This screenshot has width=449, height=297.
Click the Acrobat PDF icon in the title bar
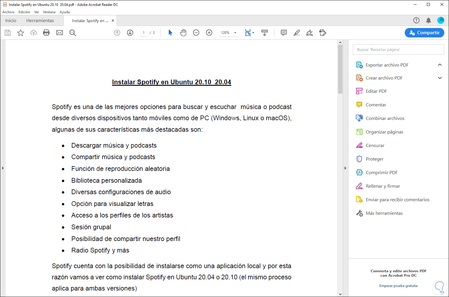pyautogui.click(x=5, y=4)
